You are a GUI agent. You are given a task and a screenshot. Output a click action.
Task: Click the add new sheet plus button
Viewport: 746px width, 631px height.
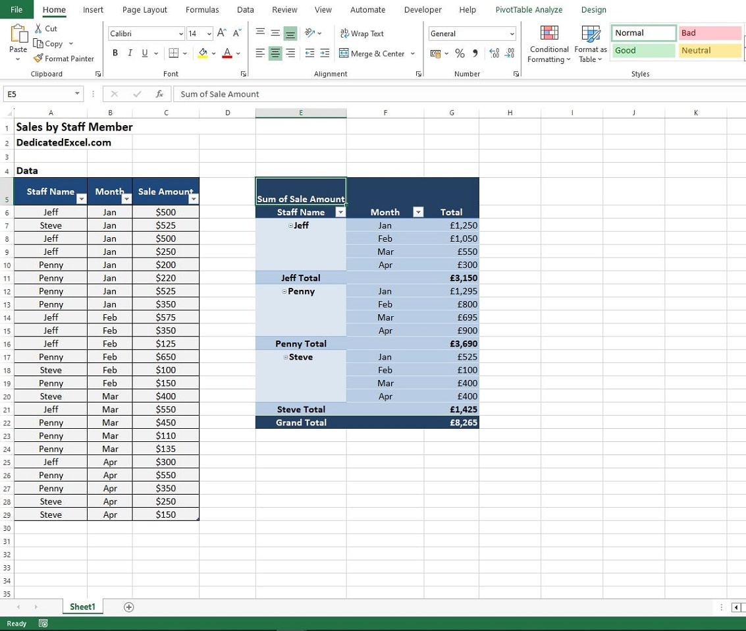click(x=128, y=607)
